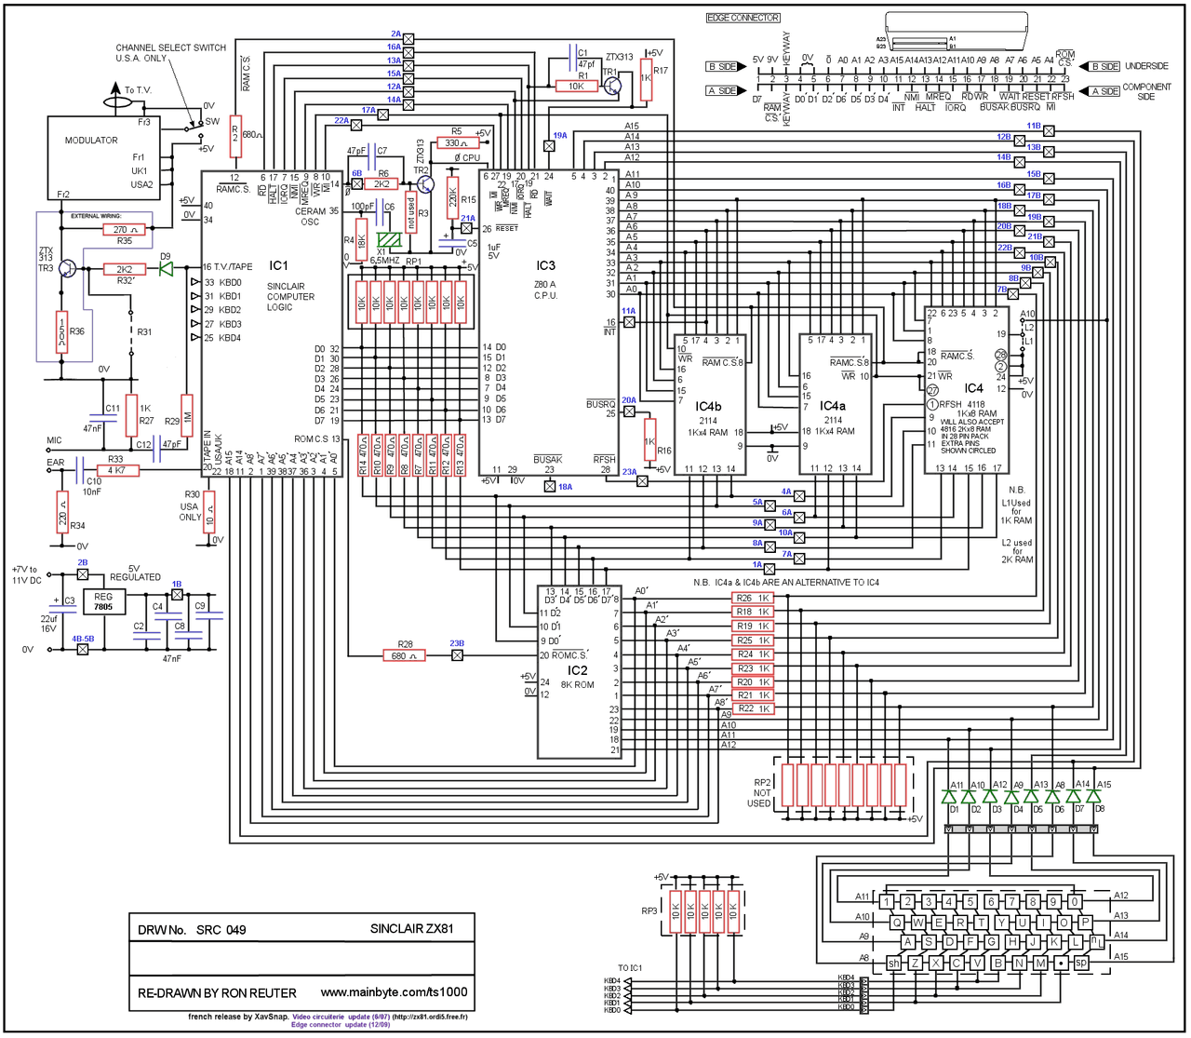The image size is (1191, 1038).
Task: Click the MODULATOR label
Action: (x=91, y=141)
